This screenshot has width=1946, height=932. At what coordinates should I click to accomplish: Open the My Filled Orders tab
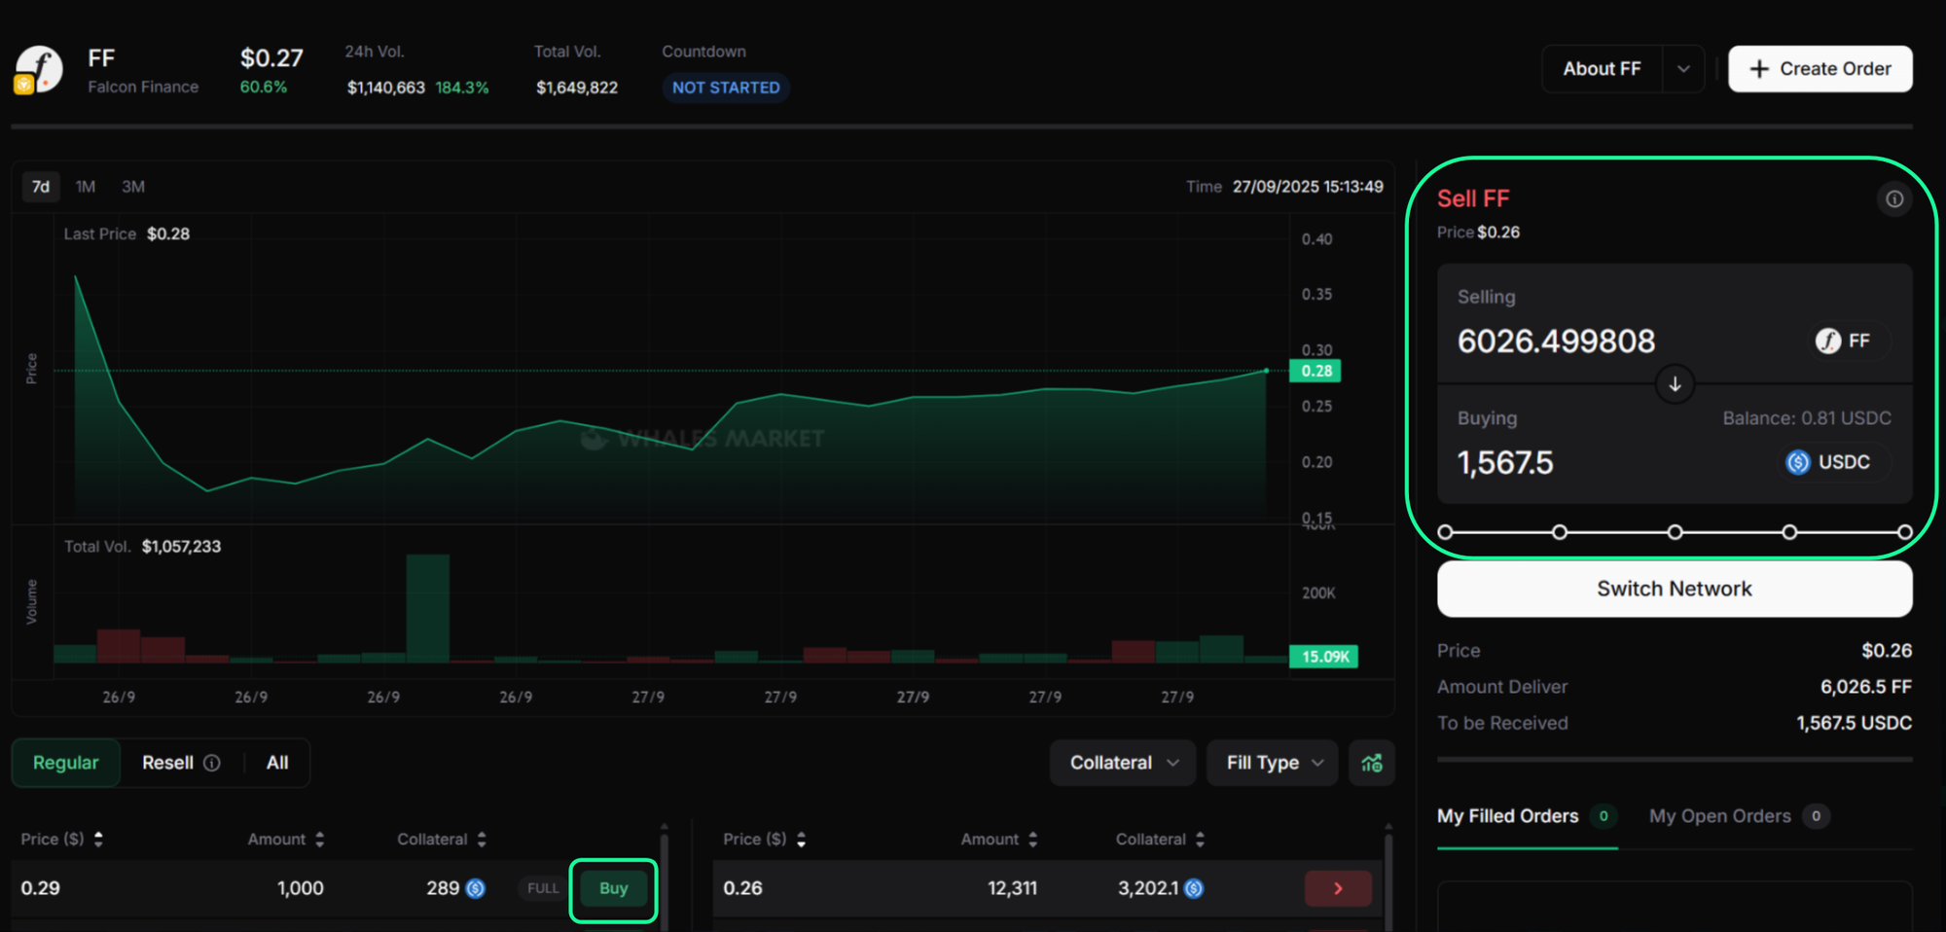[1527, 816]
